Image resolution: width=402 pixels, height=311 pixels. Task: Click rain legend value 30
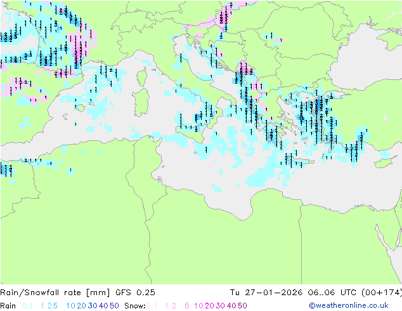(x=93, y=306)
